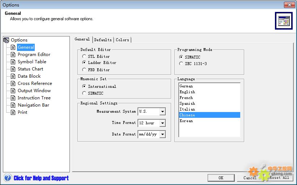Click the Navigation Bar page icon
Image resolution: width=297 pixels, height=185 pixels.
tap(13, 105)
